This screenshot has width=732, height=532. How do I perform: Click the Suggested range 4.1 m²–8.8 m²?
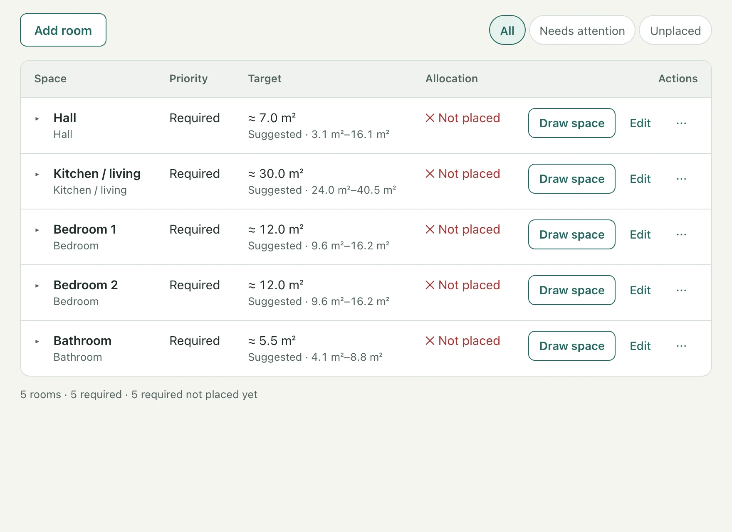tap(315, 357)
